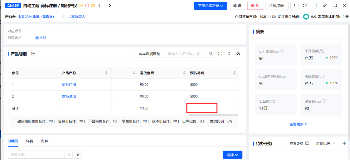This screenshot has height=160, width=350.
Task: Click the timeline search magnifier icon
Action: pos(69,155)
